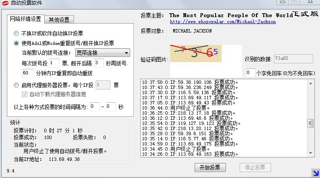This screenshot has width=320, height=178.
Task: Click the 分钟内IP重复 minutes field
Action: point(27,73)
